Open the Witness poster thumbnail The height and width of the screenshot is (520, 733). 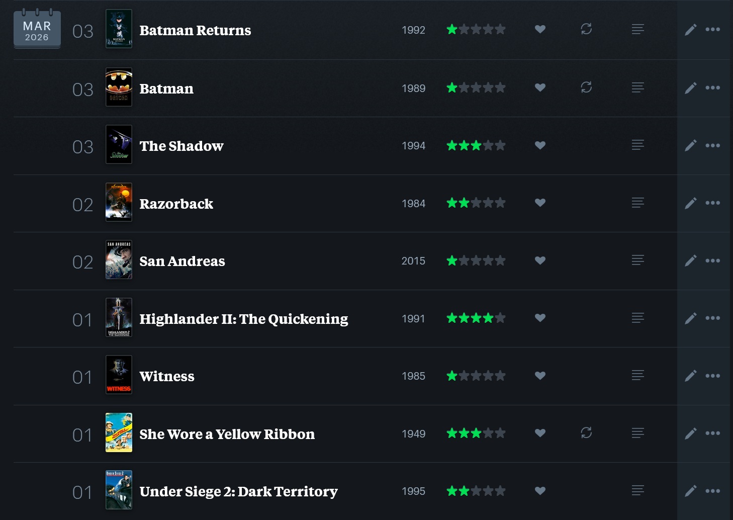pyautogui.click(x=119, y=375)
